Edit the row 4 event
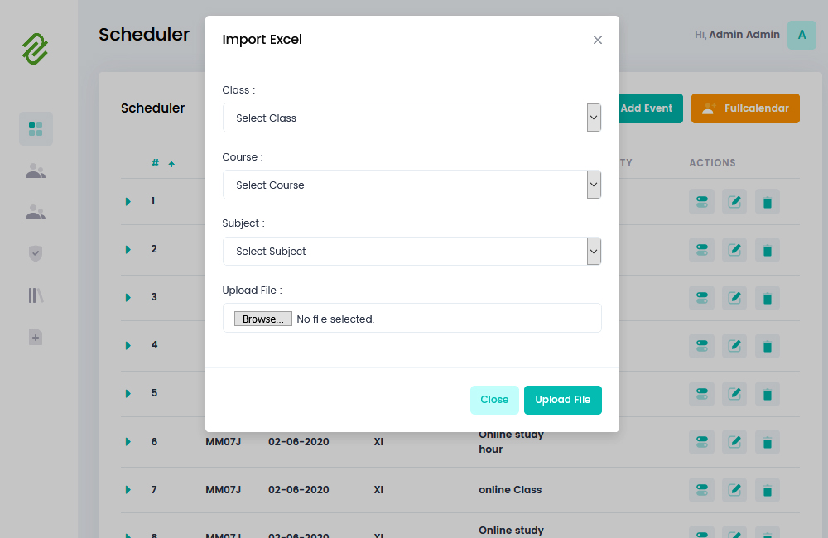Screen dimensions: 828x538 point(734,346)
